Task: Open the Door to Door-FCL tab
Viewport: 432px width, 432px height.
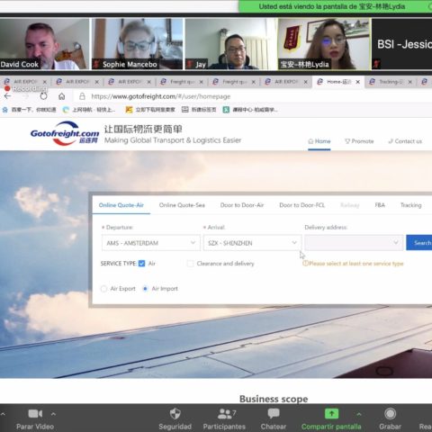Action: click(x=301, y=205)
